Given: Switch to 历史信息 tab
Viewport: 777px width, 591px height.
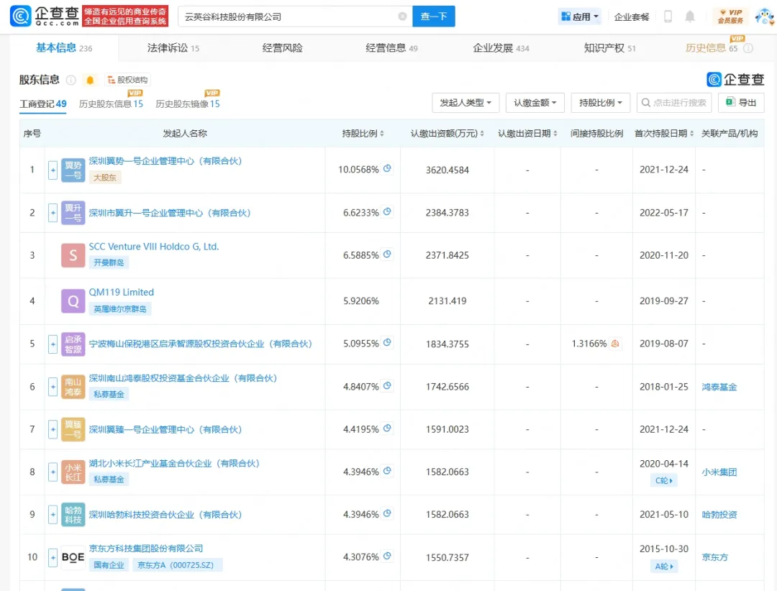Looking at the screenshot, I should (x=712, y=48).
